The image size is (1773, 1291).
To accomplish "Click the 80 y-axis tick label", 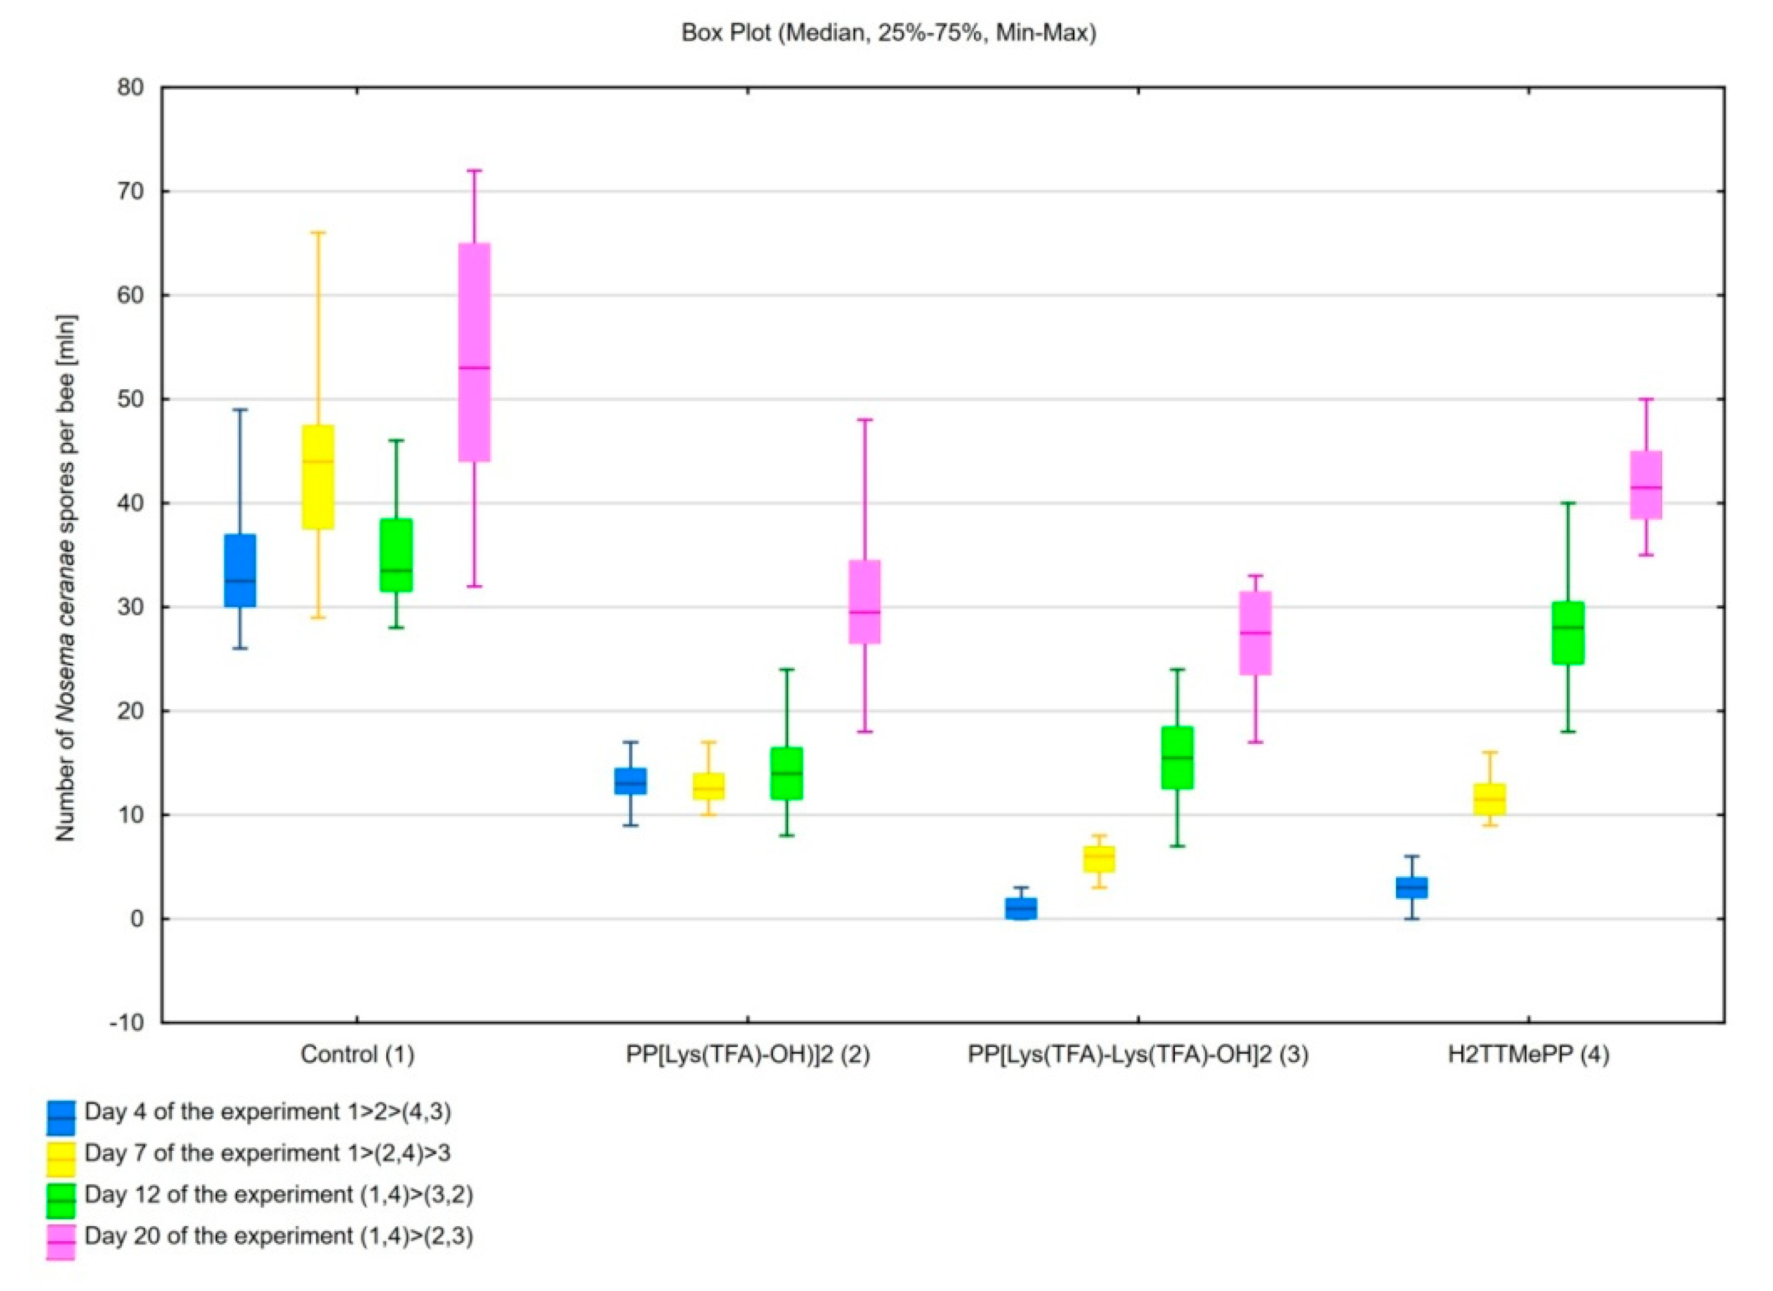I will tap(132, 88).
